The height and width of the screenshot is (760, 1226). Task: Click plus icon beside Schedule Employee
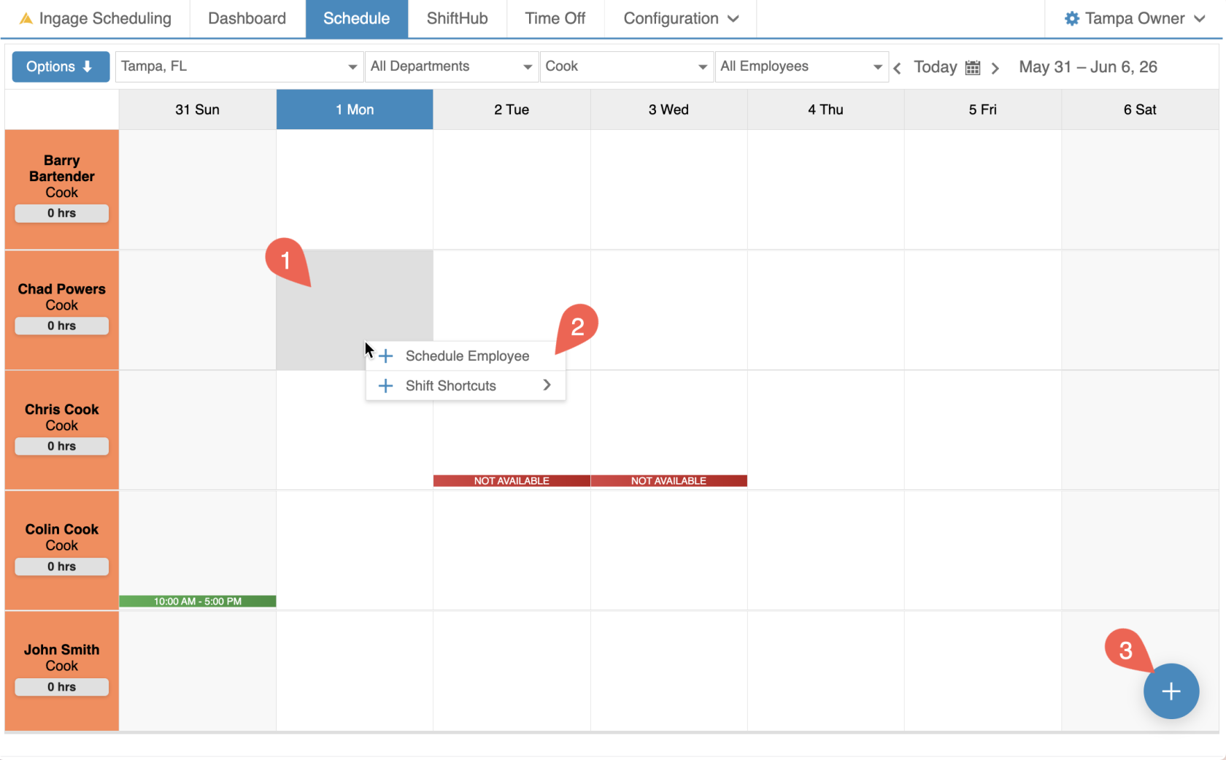pos(386,356)
